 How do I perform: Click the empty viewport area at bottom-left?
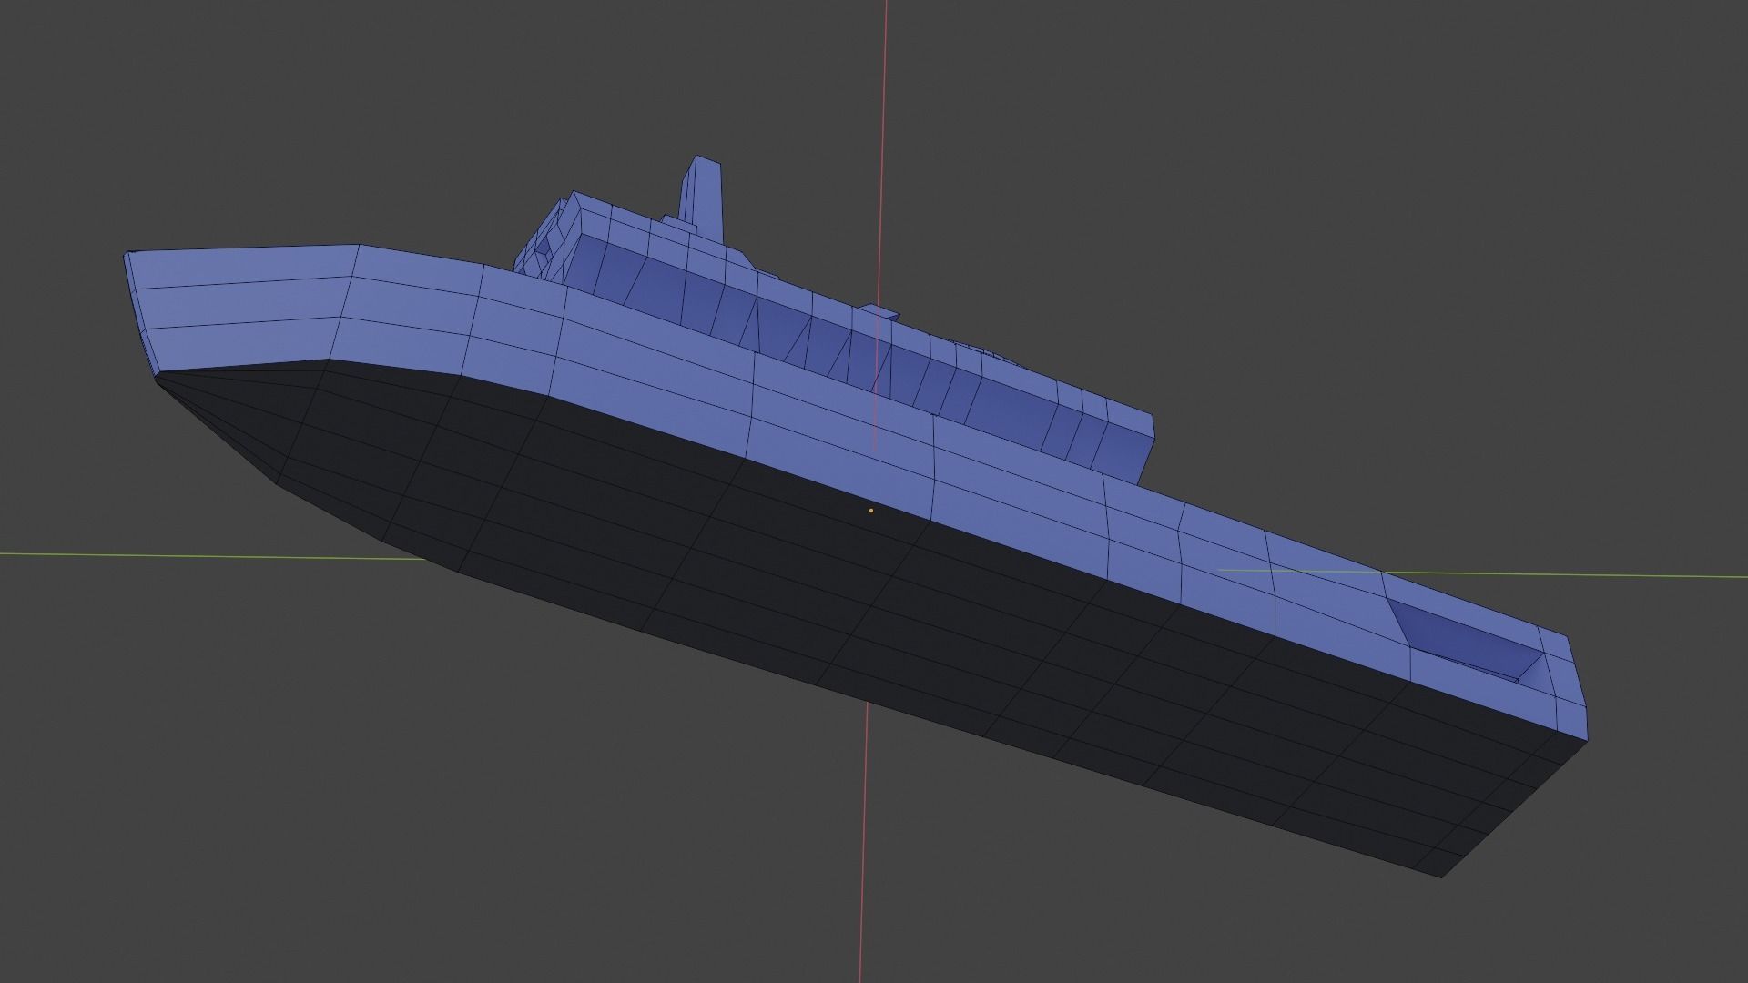tap(182, 865)
